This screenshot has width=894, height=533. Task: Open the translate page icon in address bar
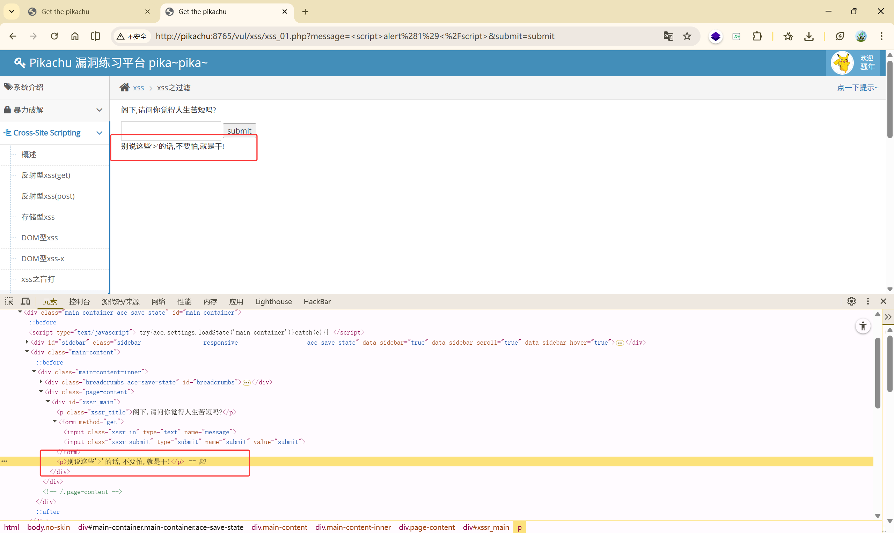click(668, 36)
